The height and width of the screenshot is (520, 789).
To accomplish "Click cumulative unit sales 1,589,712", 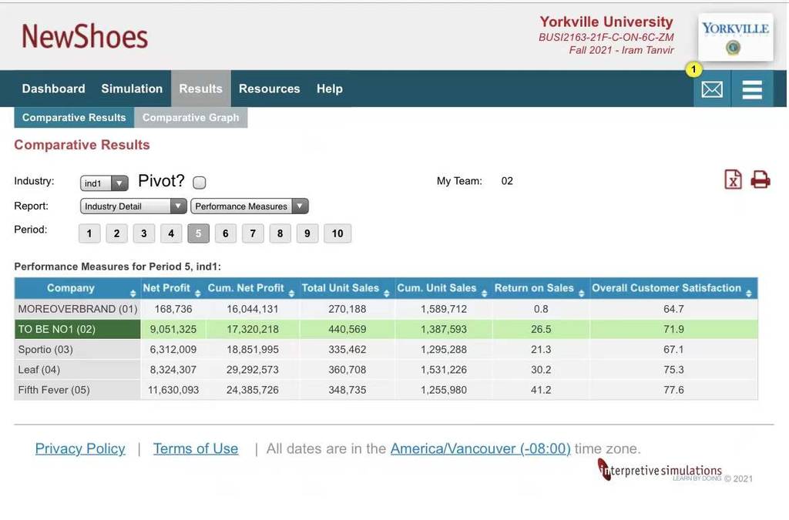I will point(444,309).
